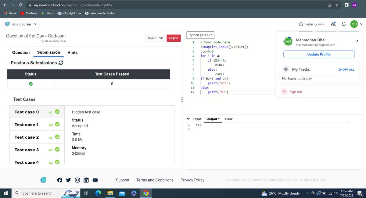Click the 'for i in a:' code line

click(x=210, y=56)
